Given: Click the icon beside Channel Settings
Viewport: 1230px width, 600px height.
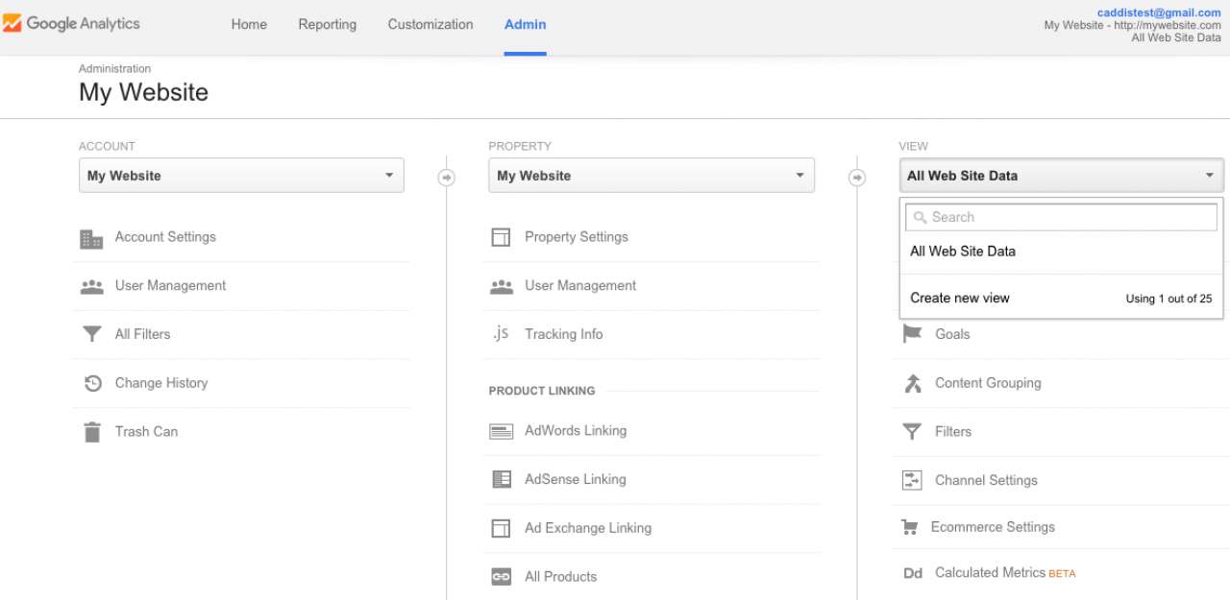Looking at the screenshot, I should [x=912, y=480].
